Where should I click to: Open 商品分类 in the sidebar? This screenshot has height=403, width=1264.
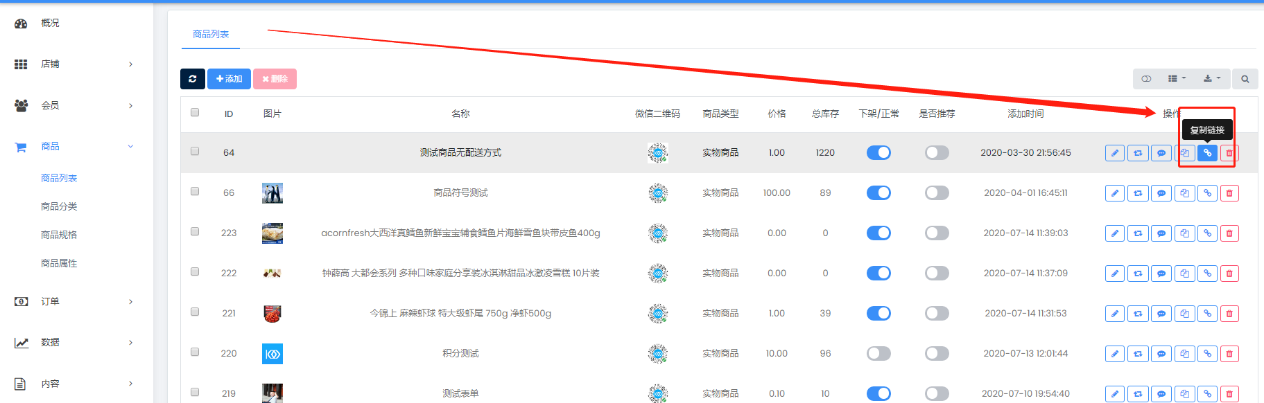click(59, 206)
